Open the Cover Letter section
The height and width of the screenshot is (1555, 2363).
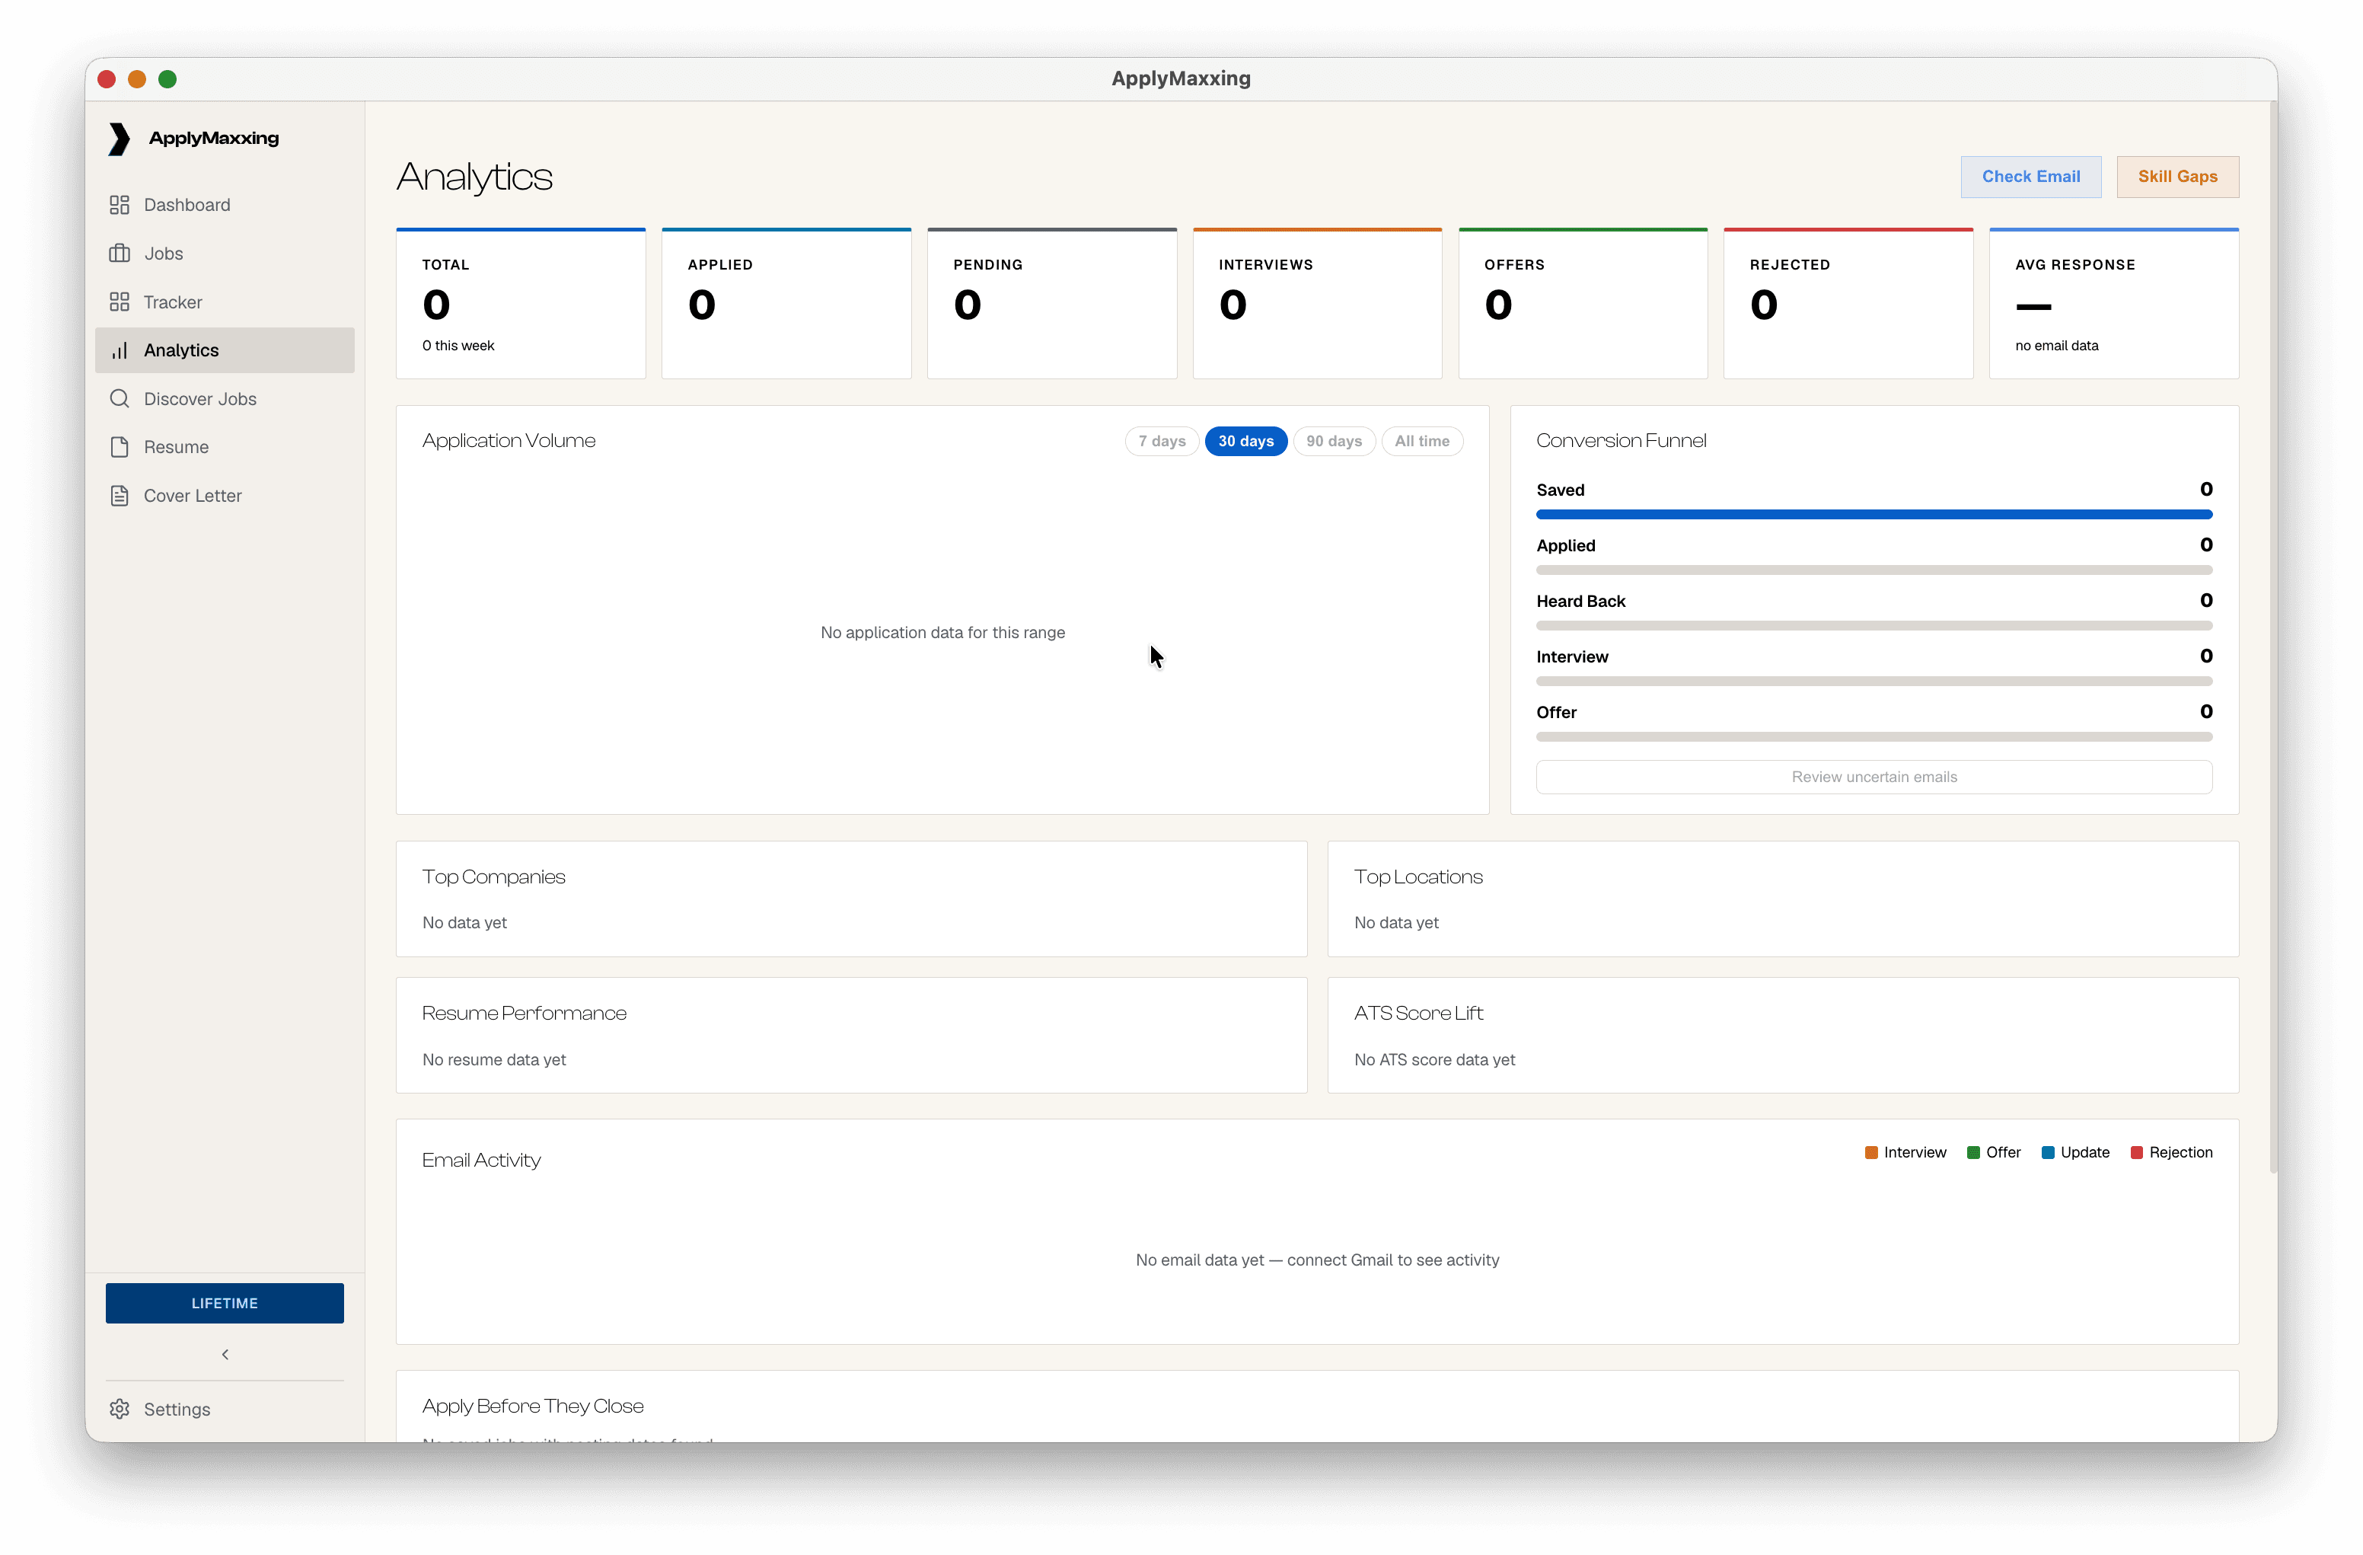[225, 496]
